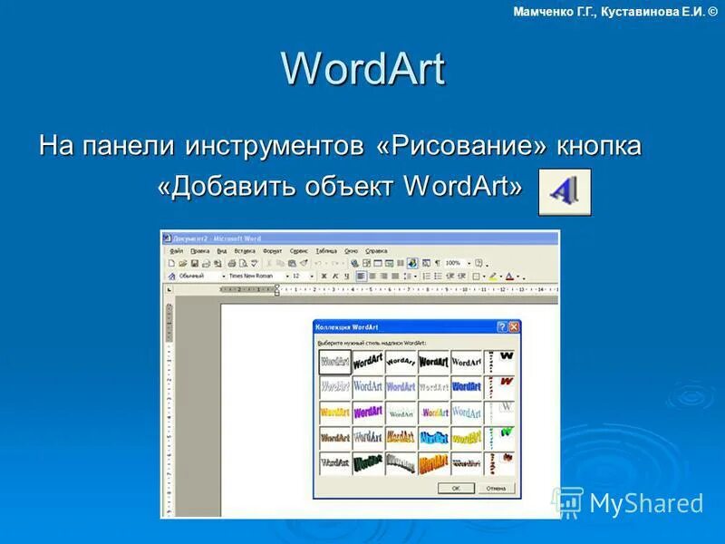Screen dimensions: 725x544
Task: Open the Undo history dropdown arrow
Action: (325, 264)
